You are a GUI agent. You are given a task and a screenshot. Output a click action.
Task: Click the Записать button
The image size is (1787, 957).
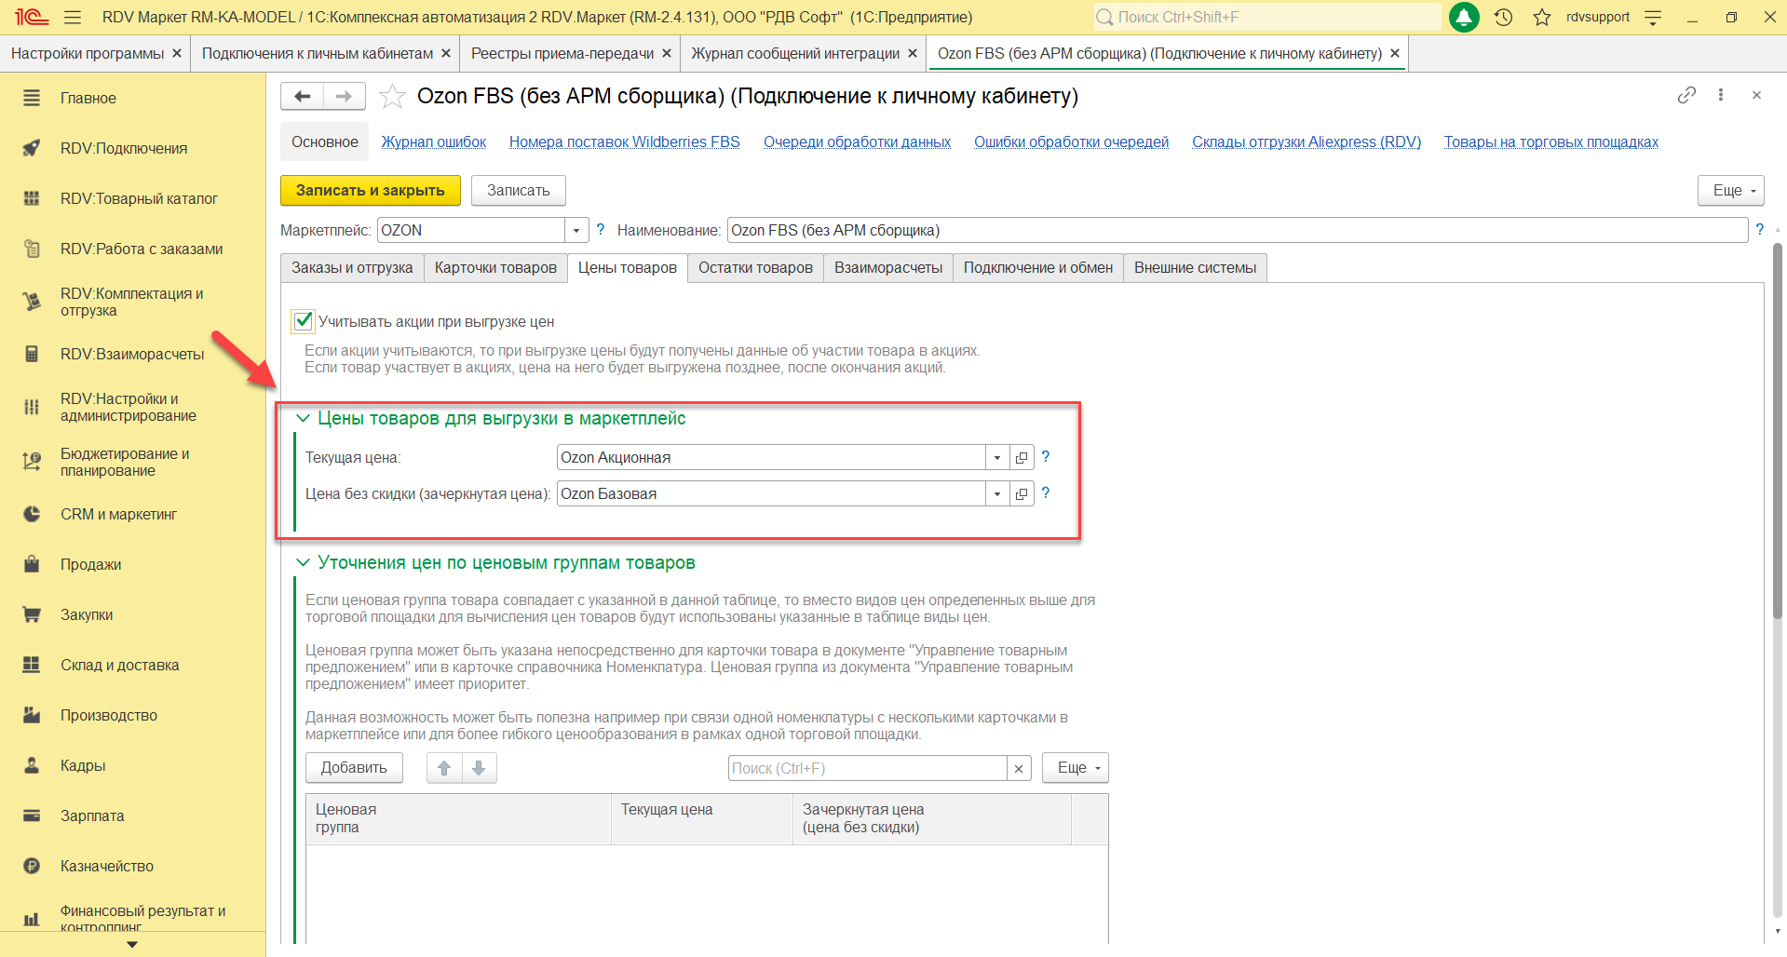pos(519,190)
